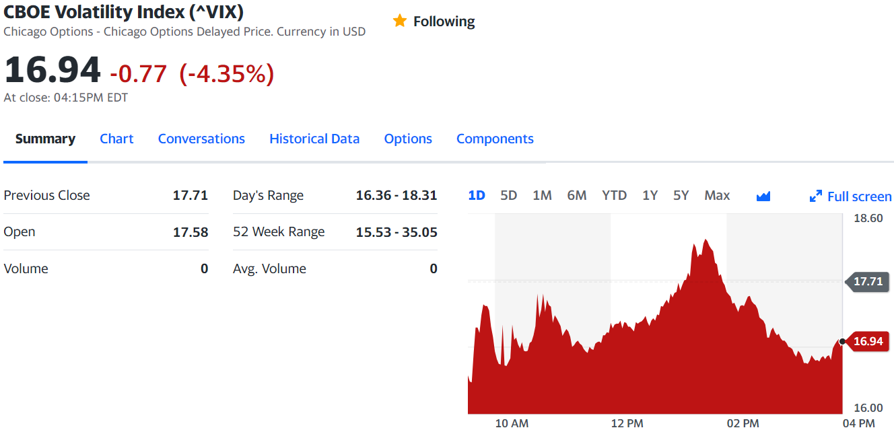The width and height of the screenshot is (894, 432).
Task: Click the chart's endpoint dot at close
Action: [x=842, y=341]
